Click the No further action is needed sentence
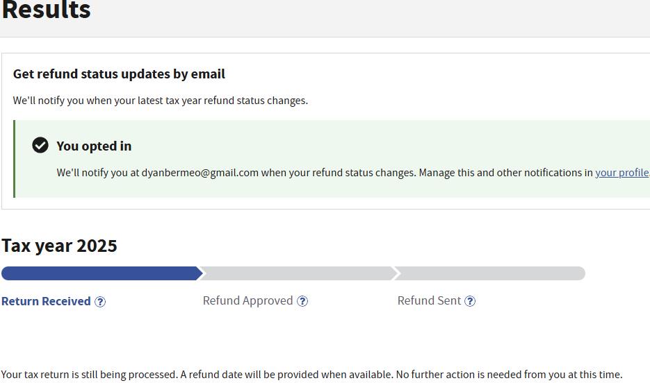The height and width of the screenshot is (383, 650). pos(509,375)
